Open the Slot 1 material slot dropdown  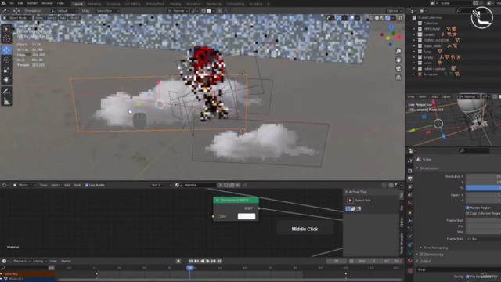161,185
